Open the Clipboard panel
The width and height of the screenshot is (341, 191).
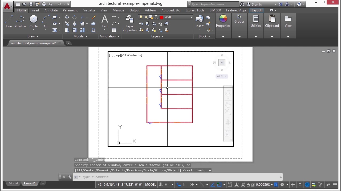272,21
